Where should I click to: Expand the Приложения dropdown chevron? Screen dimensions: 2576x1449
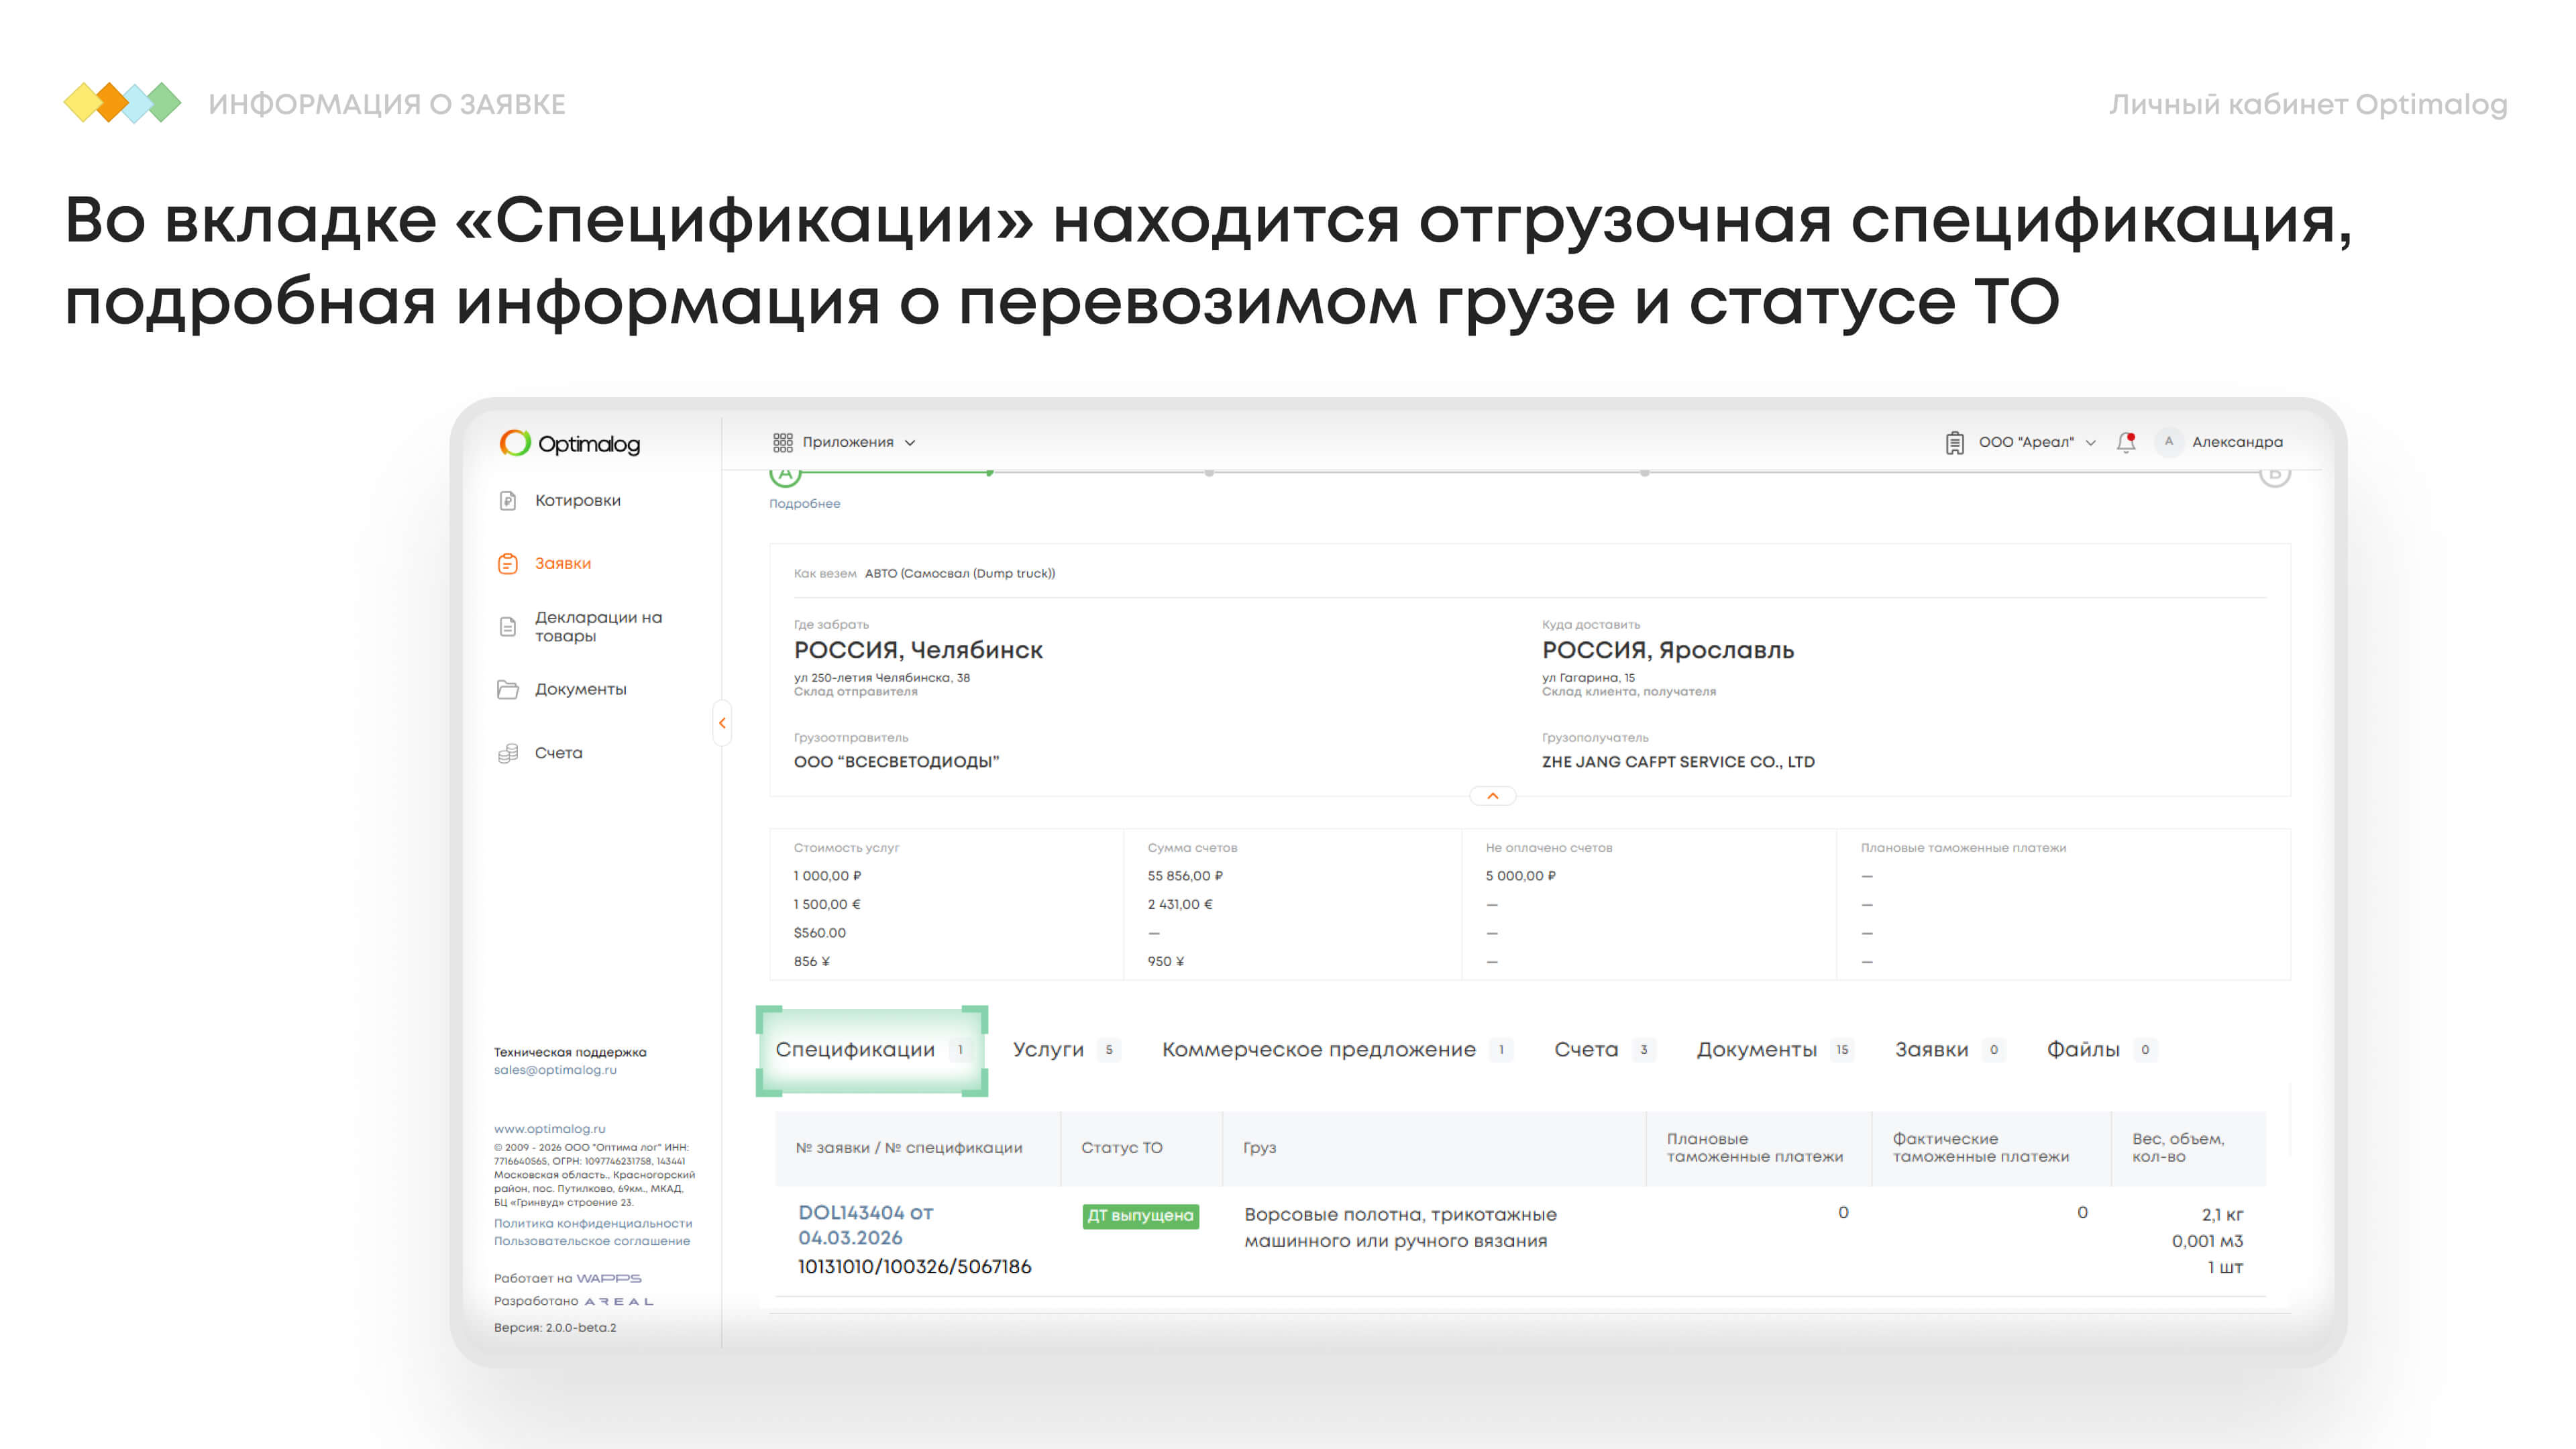click(910, 443)
